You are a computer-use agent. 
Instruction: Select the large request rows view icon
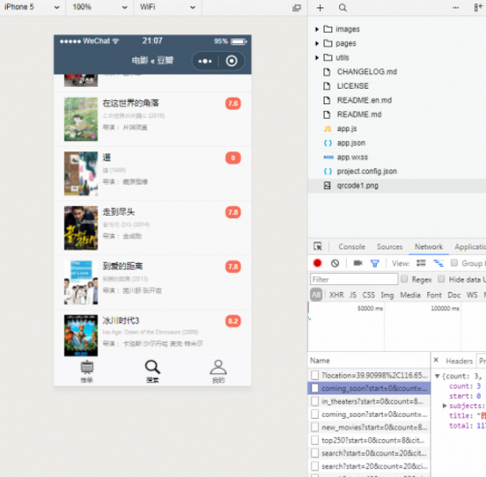[421, 263]
